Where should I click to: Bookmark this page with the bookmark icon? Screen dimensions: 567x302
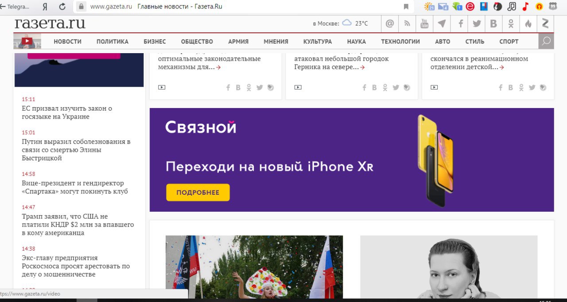pyautogui.click(x=406, y=7)
